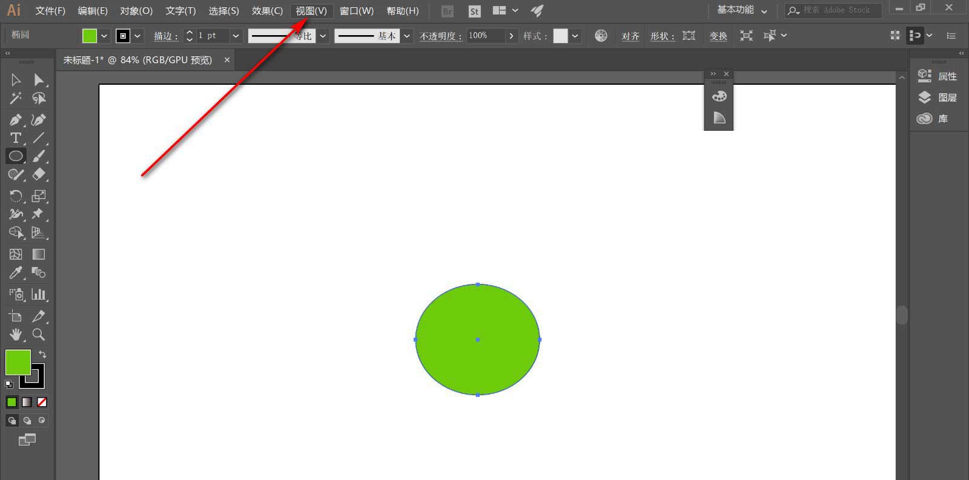Activate the Zoom magnifier tool

39,335
